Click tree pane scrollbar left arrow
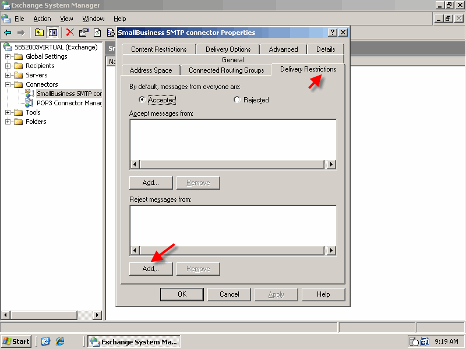 (x=6, y=315)
